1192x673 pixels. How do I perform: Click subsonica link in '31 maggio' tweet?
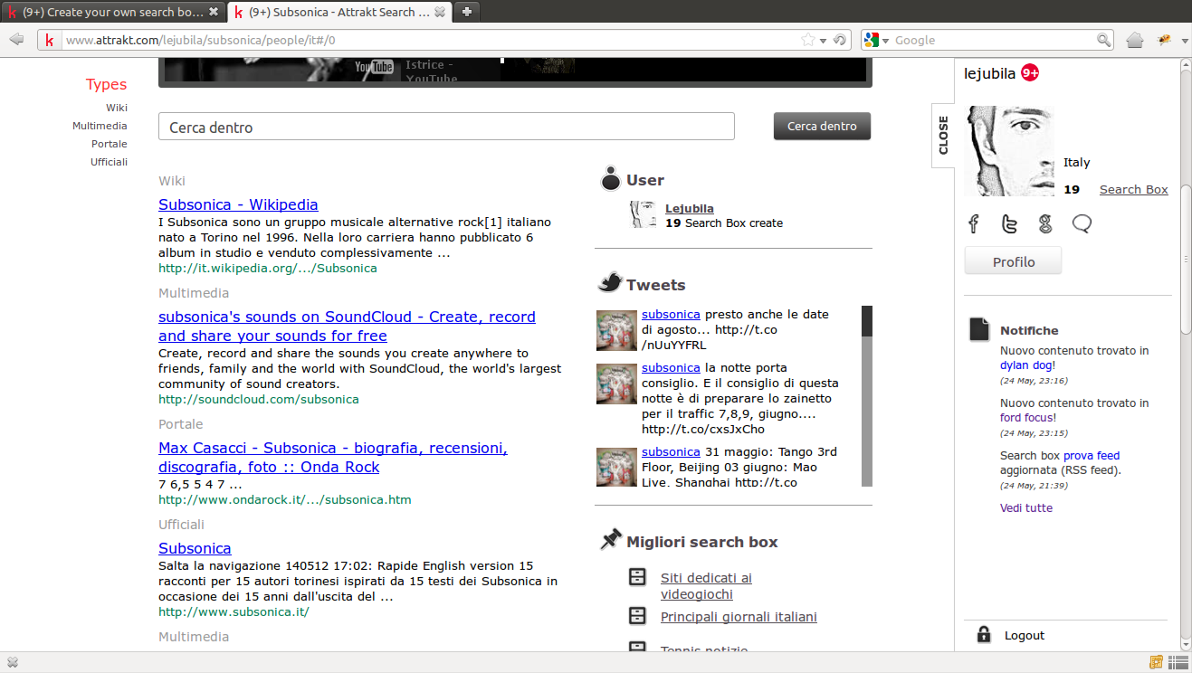coord(671,451)
